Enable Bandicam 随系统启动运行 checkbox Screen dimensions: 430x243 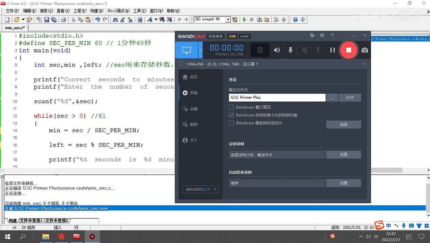point(231,123)
